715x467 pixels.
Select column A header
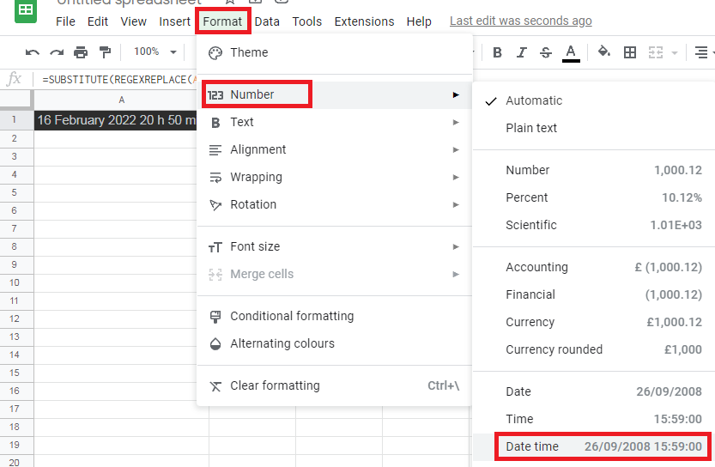tap(121, 100)
